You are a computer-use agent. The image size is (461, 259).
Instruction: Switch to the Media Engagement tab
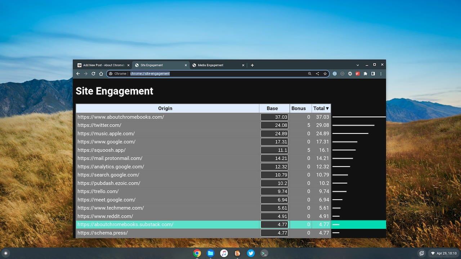[x=218, y=65]
